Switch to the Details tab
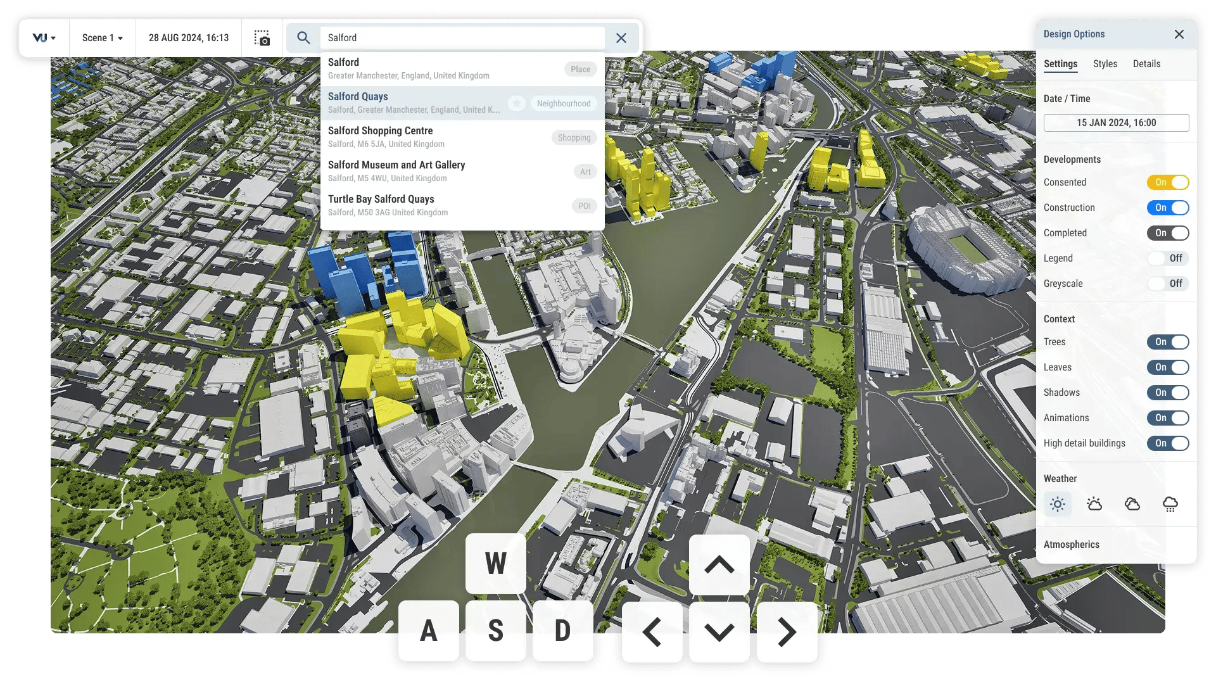The width and height of the screenshot is (1216, 684). [1146, 64]
